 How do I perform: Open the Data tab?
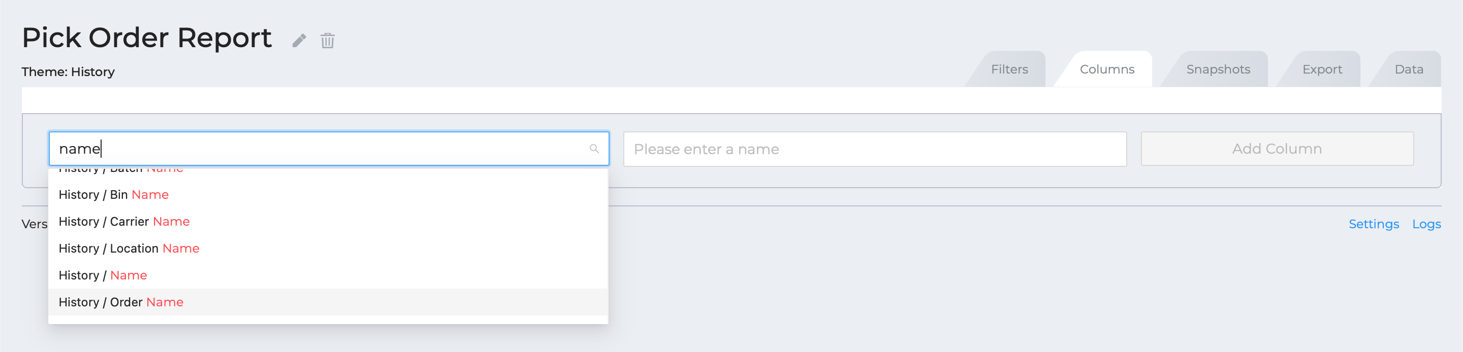pyautogui.click(x=1409, y=69)
